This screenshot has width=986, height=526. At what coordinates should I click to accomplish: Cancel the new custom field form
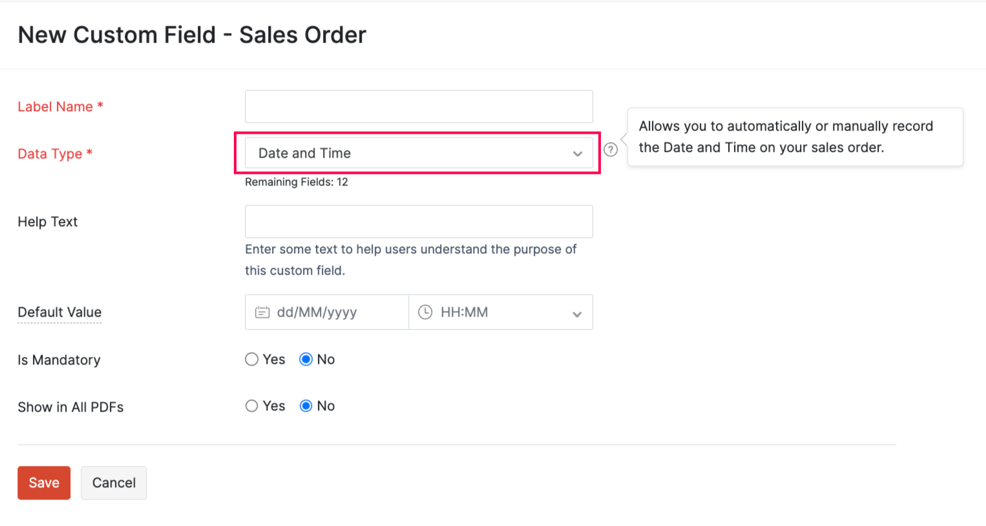pyautogui.click(x=114, y=483)
